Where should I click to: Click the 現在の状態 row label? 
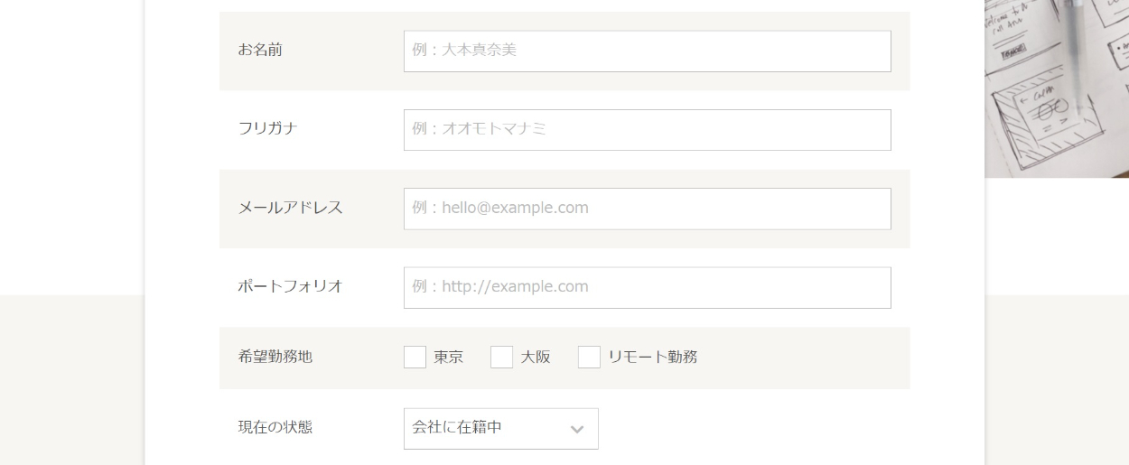click(275, 427)
